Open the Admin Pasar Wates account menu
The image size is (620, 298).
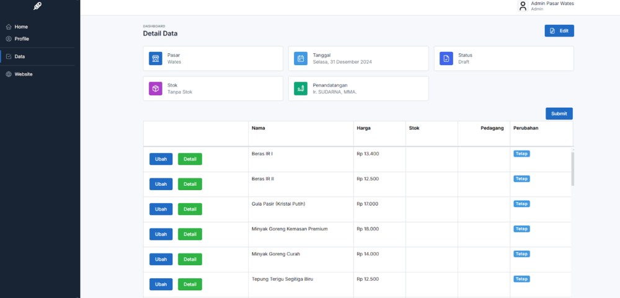coord(552,6)
